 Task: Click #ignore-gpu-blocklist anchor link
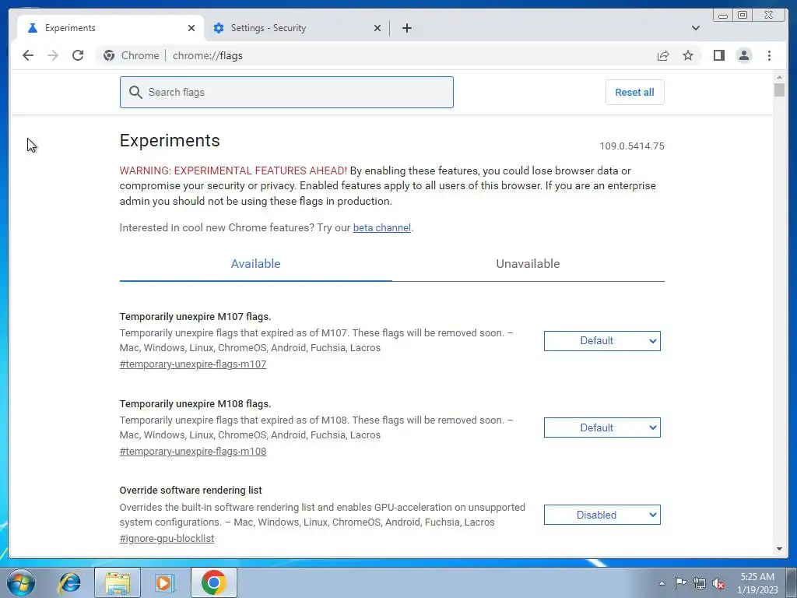[x=167, y=539]
